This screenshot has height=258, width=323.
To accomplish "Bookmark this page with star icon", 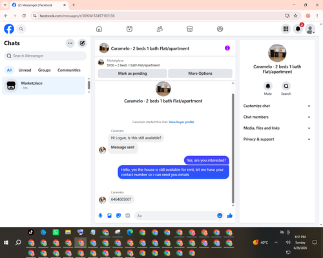I will tap(295, 15).
